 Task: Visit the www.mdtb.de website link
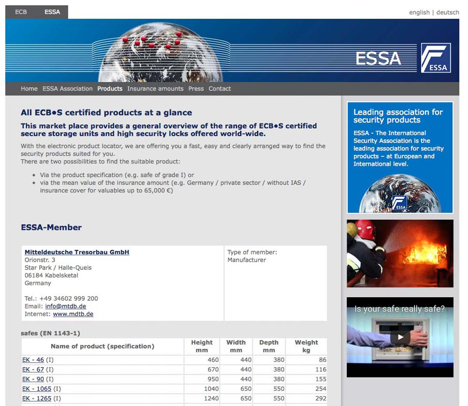coord(73,314)
